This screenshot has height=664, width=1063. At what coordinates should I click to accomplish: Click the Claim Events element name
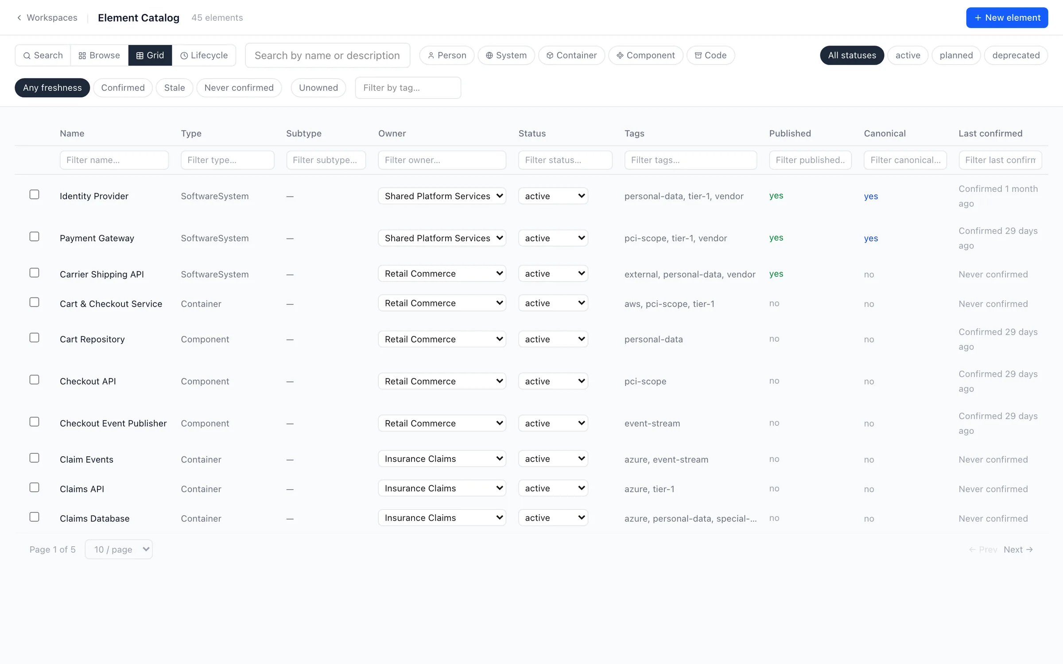(x=86, y=459)
